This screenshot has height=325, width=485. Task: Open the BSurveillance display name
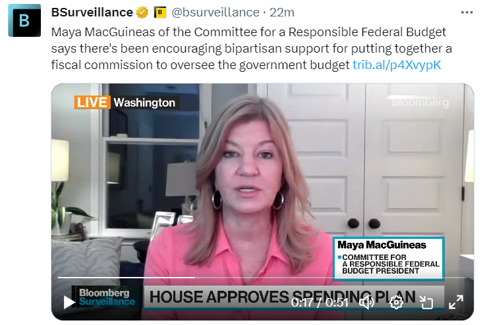(x=92, y=12)
